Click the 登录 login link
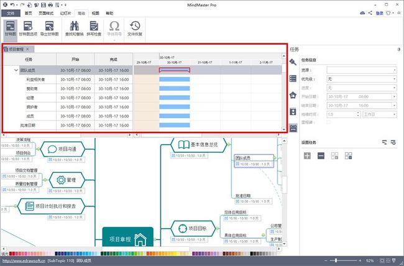404x266 pixels. pos(379,13)
